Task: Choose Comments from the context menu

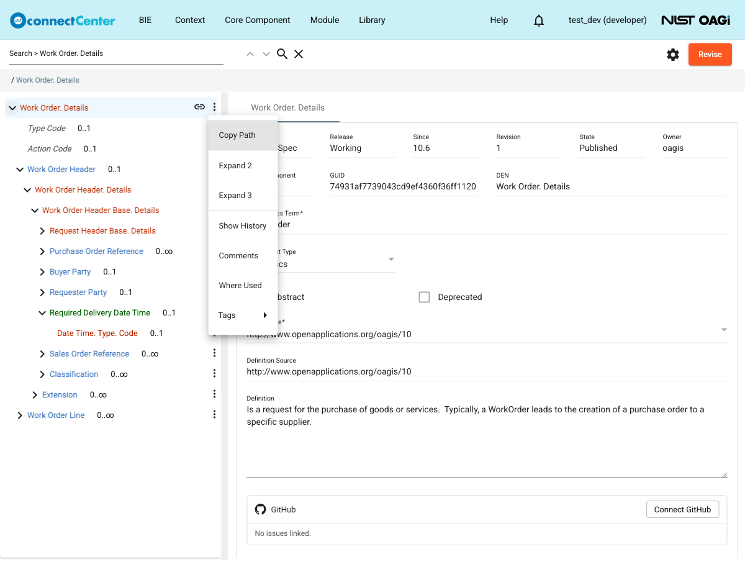Action: (x=243, y=256)
